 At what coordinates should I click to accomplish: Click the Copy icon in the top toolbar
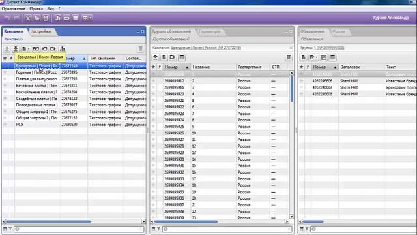pos(36,18)
